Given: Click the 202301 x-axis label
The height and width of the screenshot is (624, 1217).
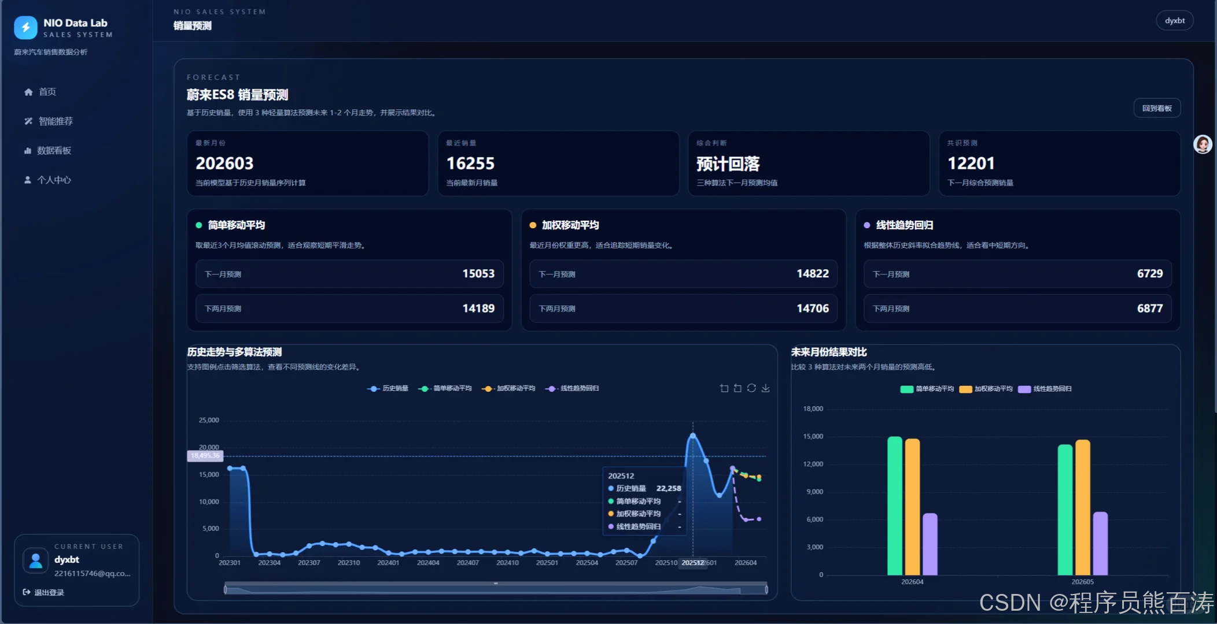Looking at the screenshot, I should tap(230, 563).
